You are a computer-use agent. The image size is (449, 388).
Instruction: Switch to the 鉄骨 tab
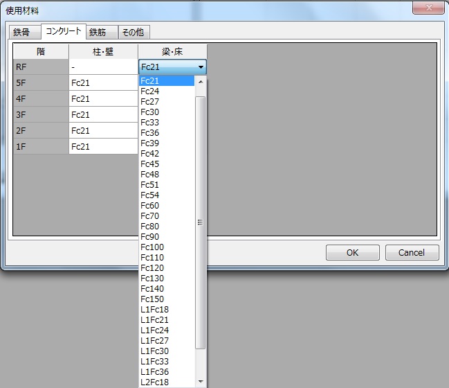(x=25, y=32)
